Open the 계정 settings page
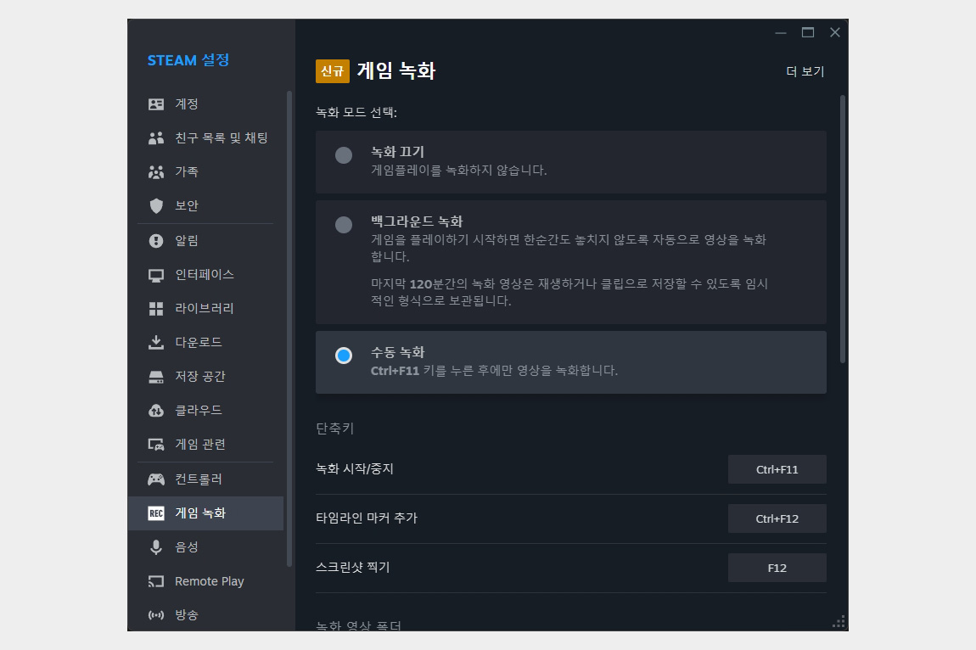The height and width of the screenshot is (650, 976). [x=205, y=104]
